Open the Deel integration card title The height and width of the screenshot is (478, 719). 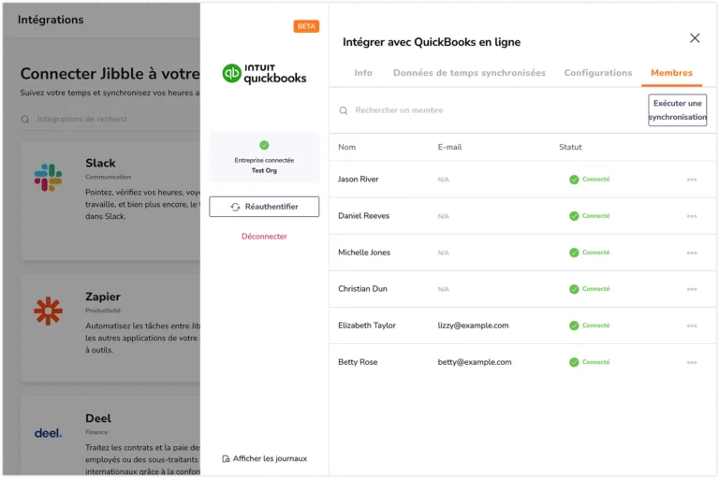[x=98, y=418]
